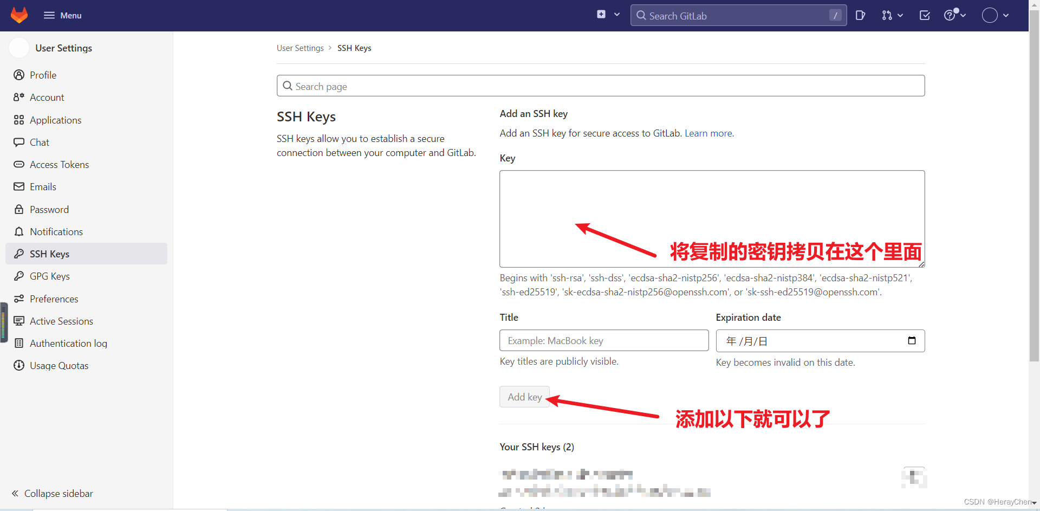Open the main Menu in top navigation
The width and height of the screenshot is (1040, 511).
pos(62,15)
